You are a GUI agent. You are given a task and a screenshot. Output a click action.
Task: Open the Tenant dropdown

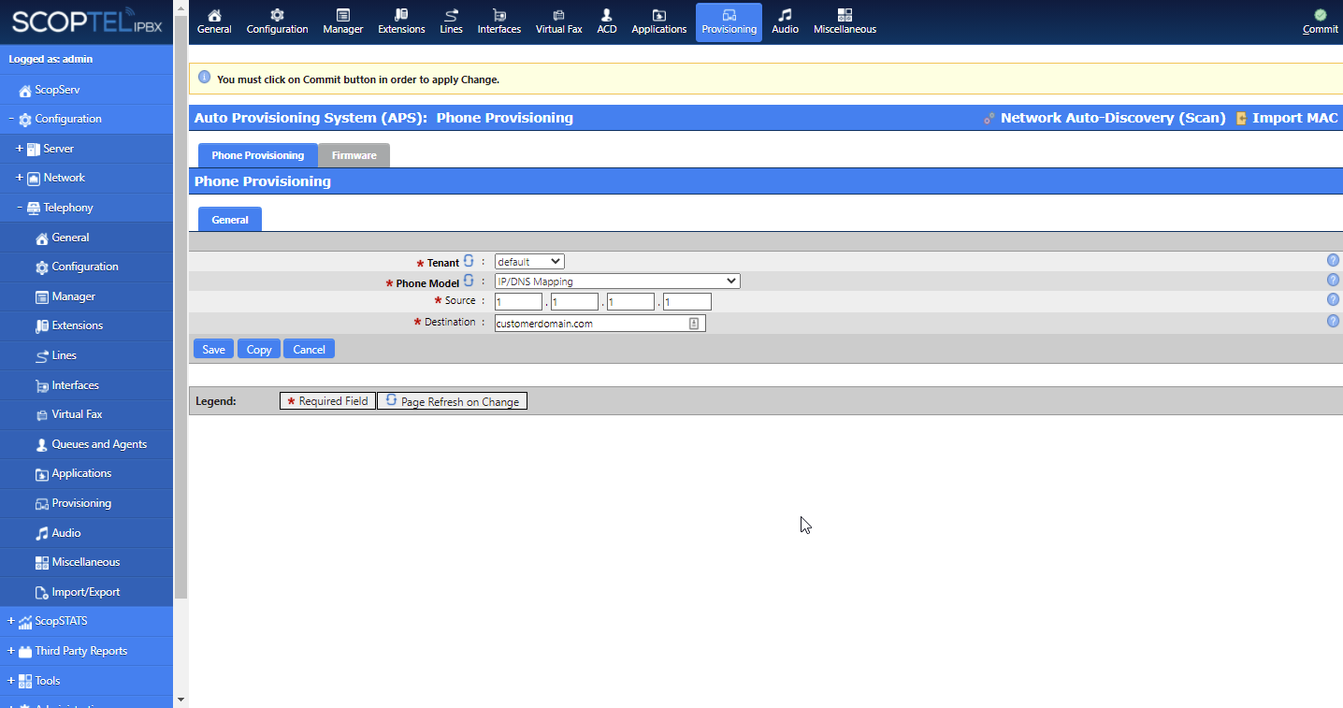click(529, 262)
